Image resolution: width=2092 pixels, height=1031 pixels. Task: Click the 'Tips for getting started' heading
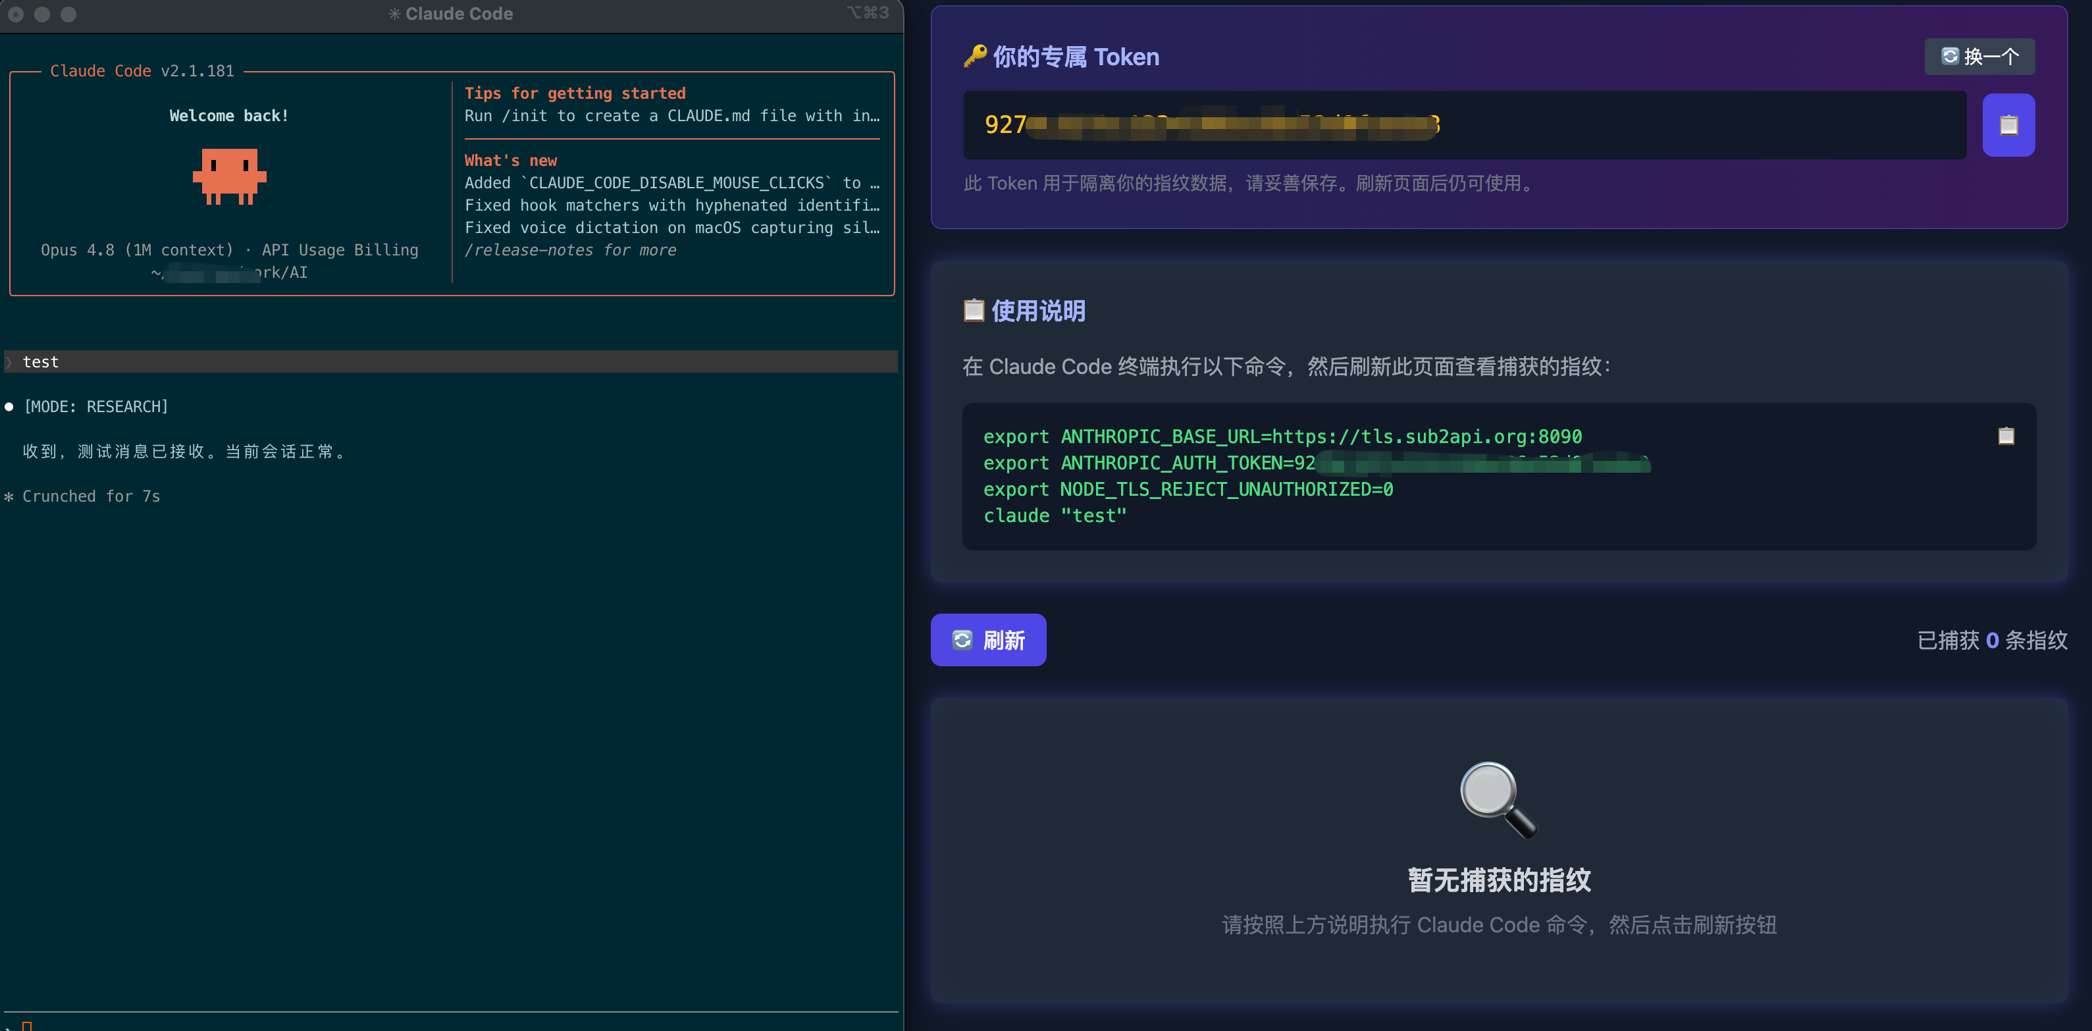(575, 93)
